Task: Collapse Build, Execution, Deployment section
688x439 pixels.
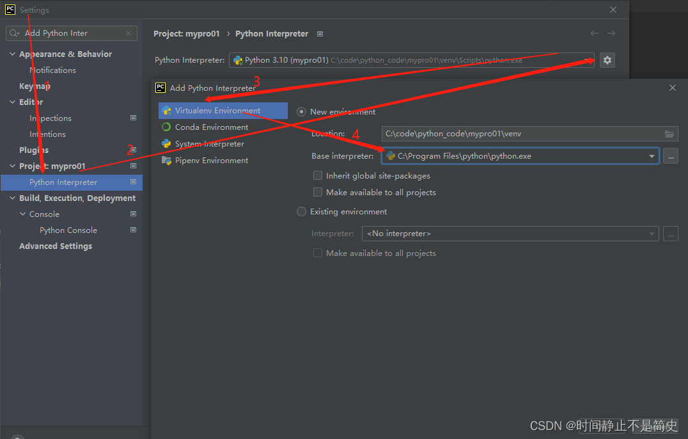Action: pos(12,198)
